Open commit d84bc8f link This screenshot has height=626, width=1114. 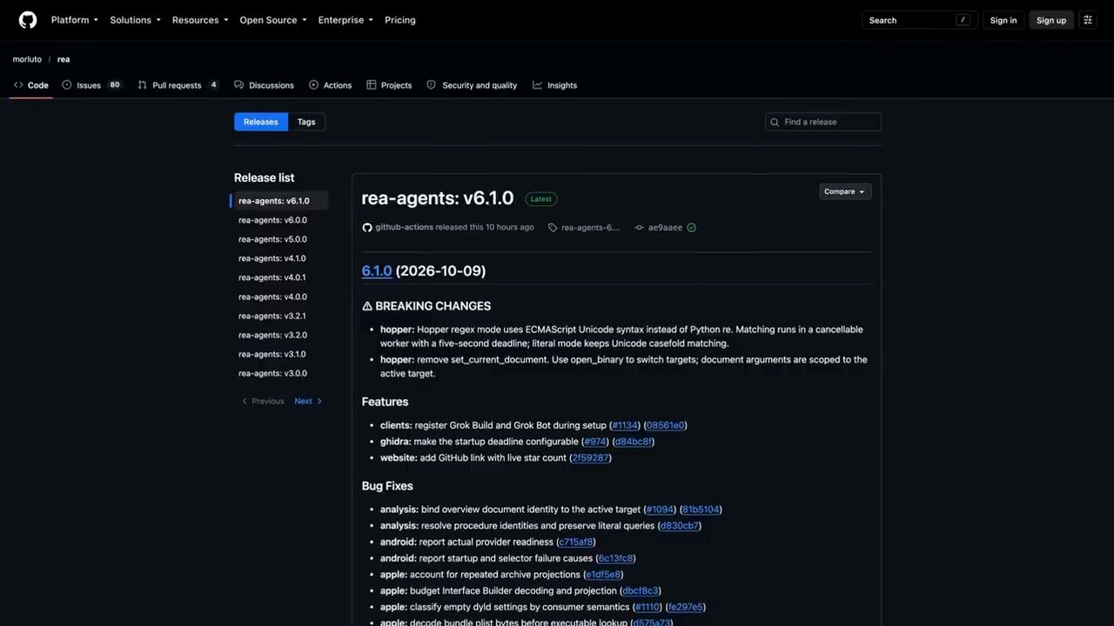tap(633, 442)
